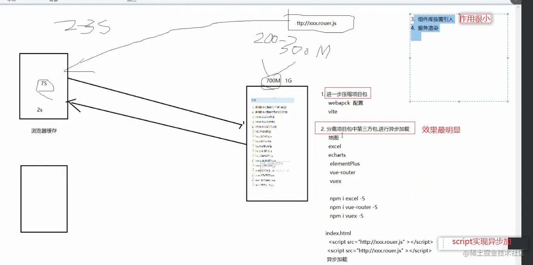Click the '2s' text in the browser box
The image size is (533, 265).
pyautogui.click(x=40, y=110)
